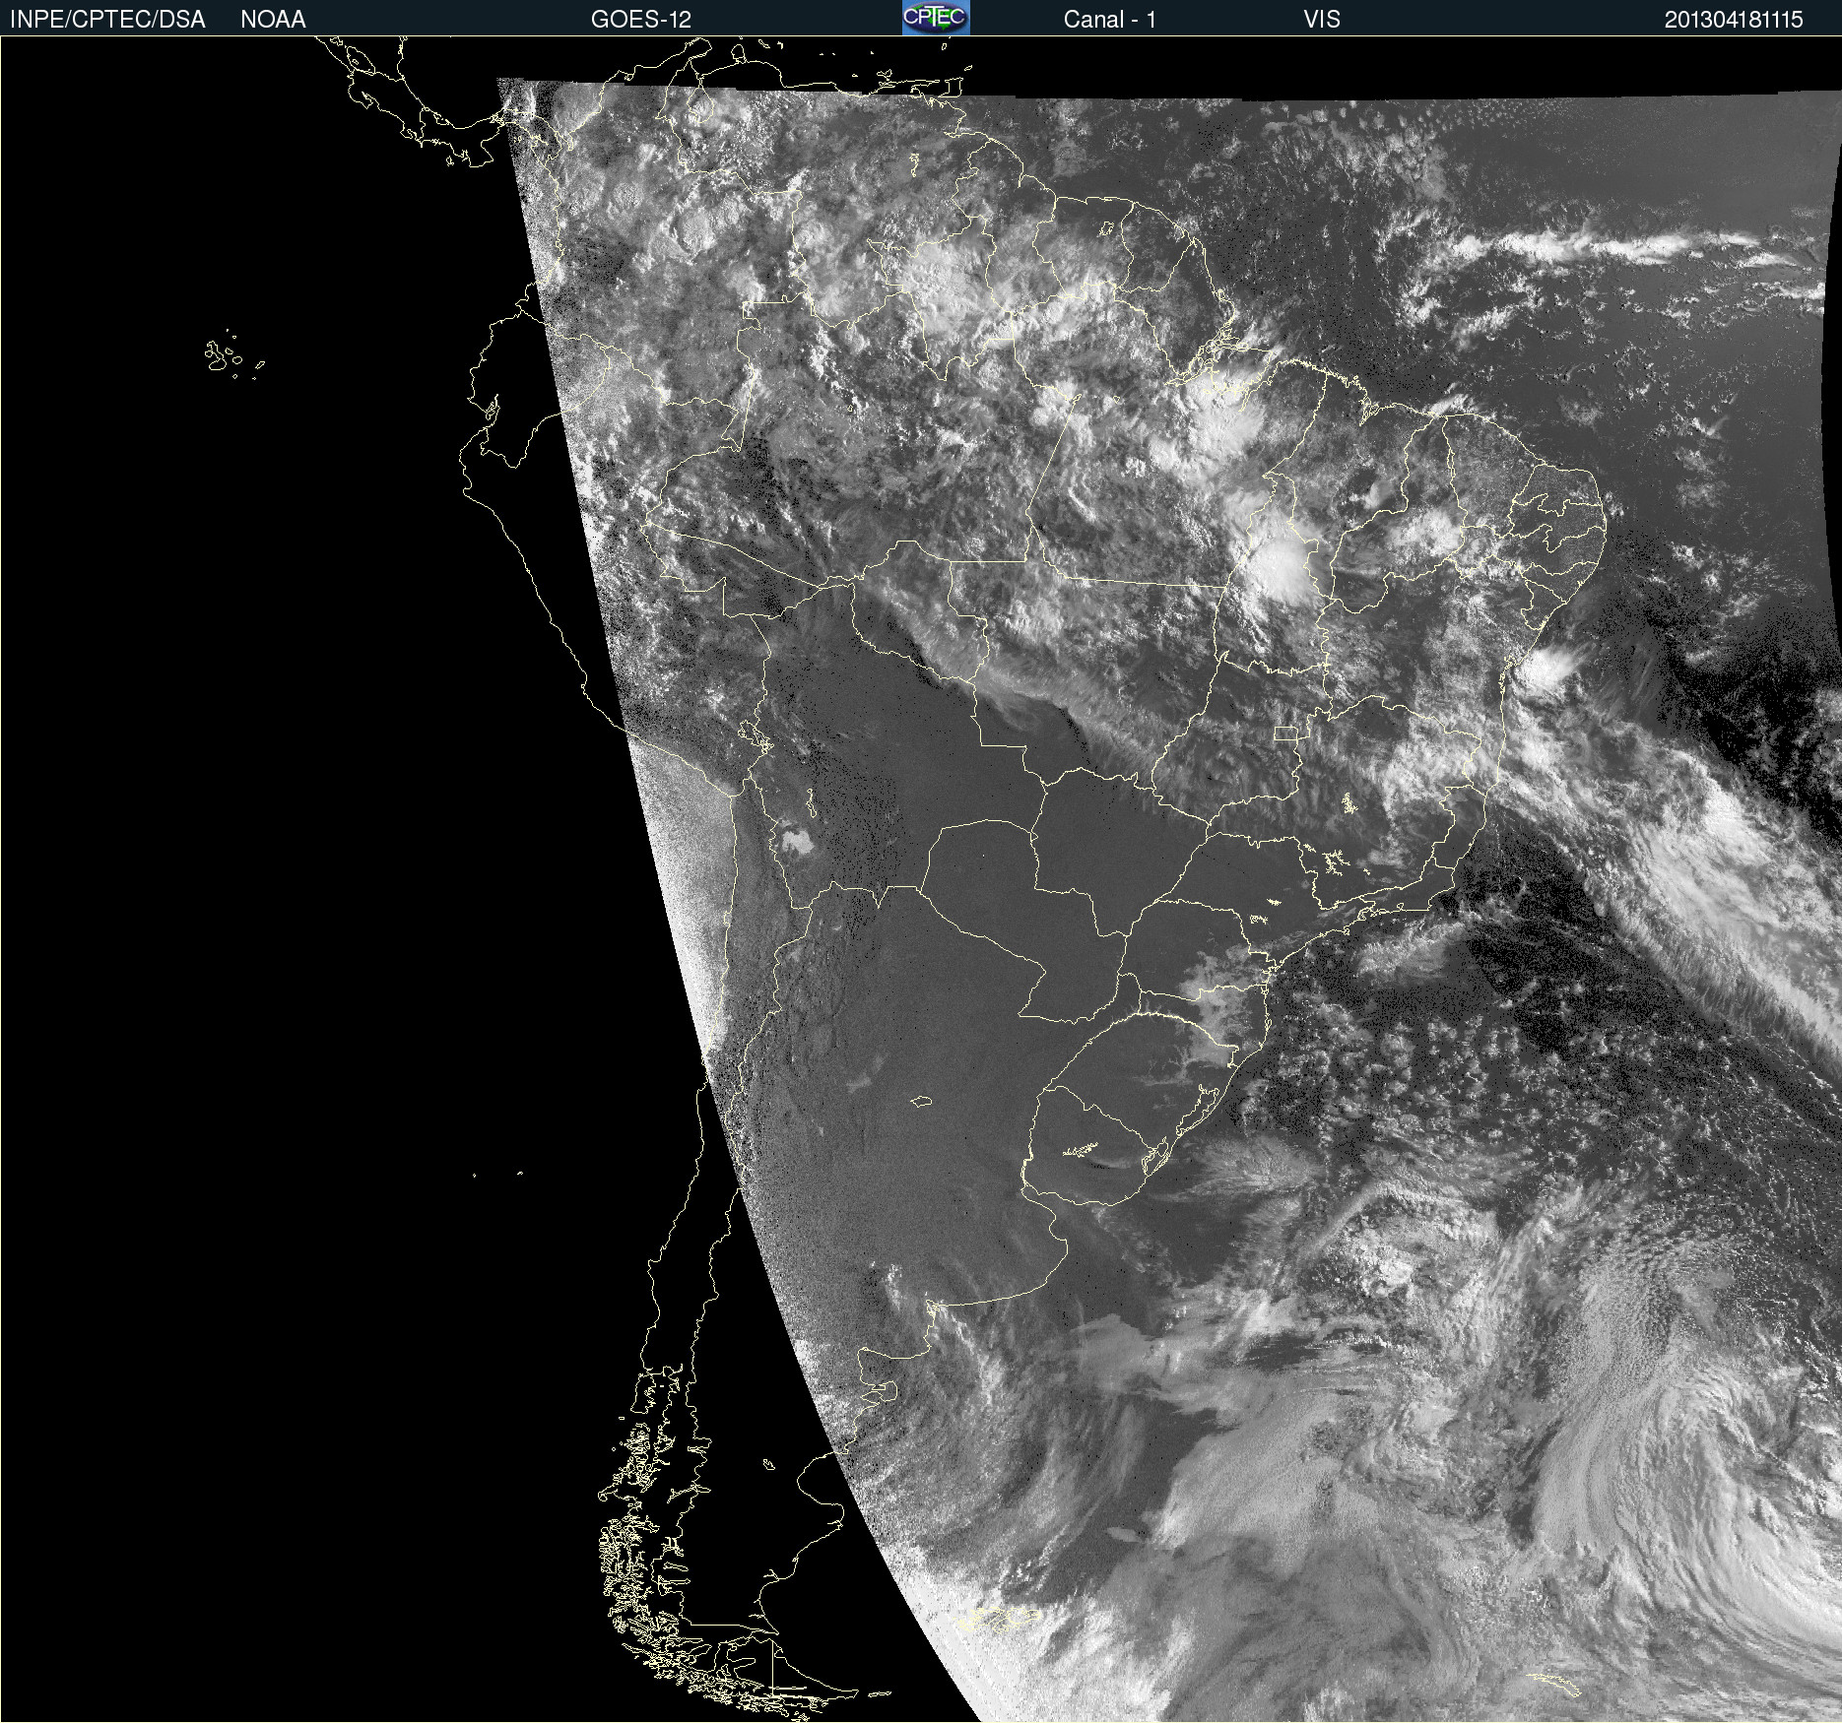Select the INPE/CPTEC/DSA header text
This screenshot has height=1723, width=1842.
coord(107,20)
